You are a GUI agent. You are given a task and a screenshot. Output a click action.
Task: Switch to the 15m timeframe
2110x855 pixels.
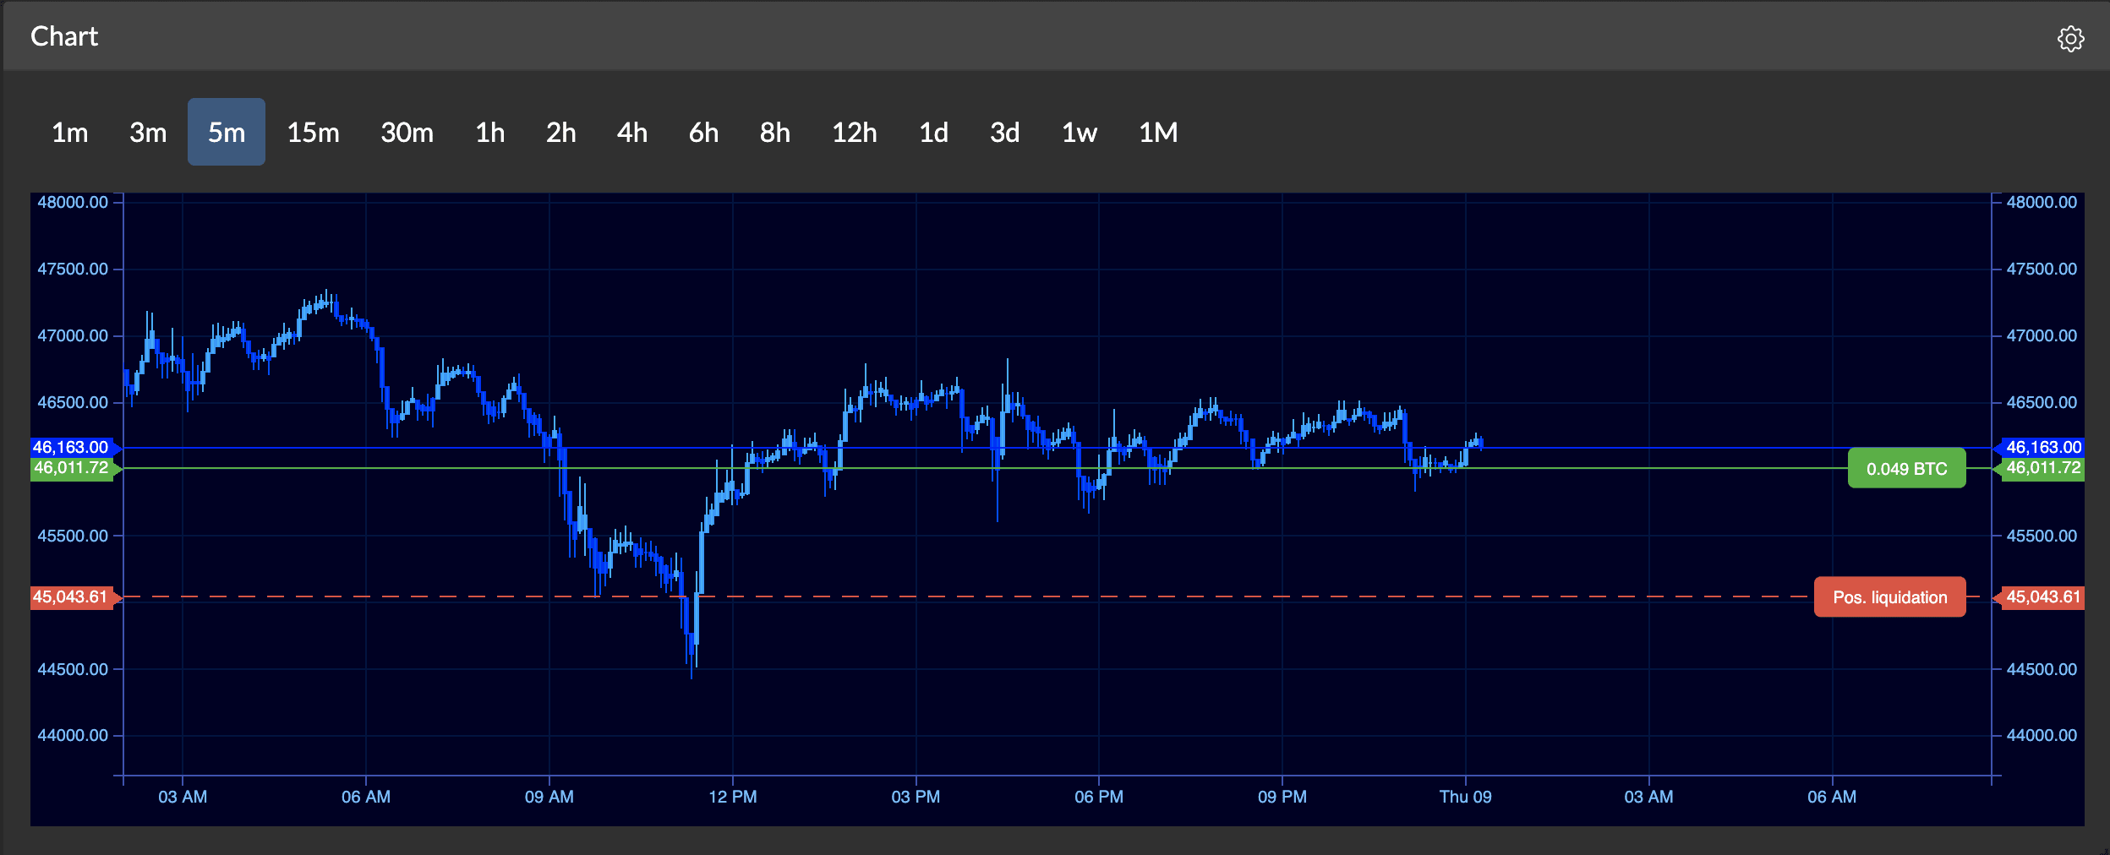[x=313, y=133]
